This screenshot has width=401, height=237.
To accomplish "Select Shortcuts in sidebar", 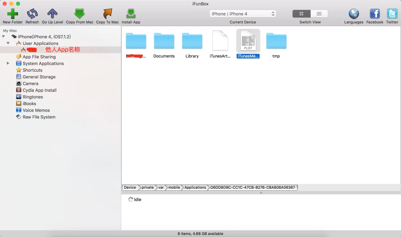I will [32, 70].
